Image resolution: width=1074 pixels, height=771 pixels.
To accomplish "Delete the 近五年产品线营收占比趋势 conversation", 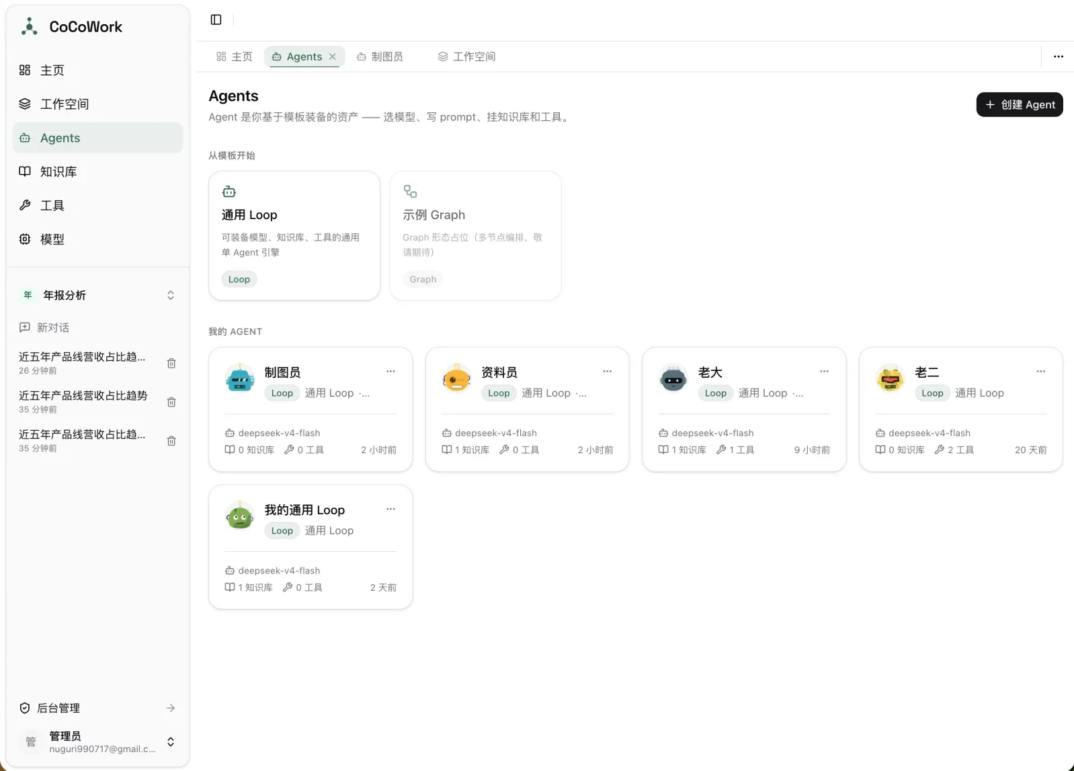I will (x=171, y=402).
